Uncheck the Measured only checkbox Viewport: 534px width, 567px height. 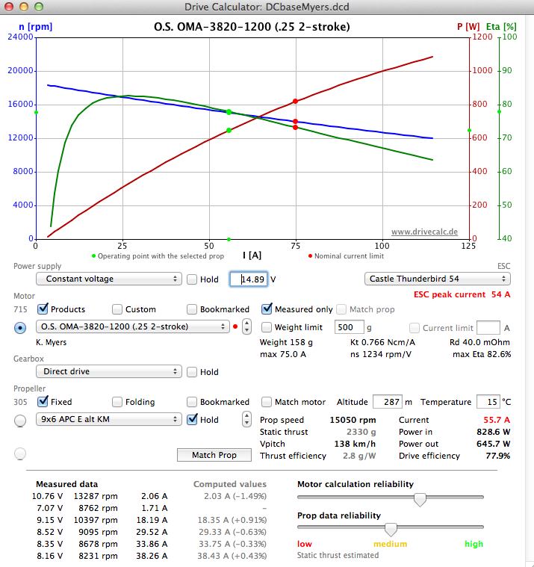click(267, 309)
